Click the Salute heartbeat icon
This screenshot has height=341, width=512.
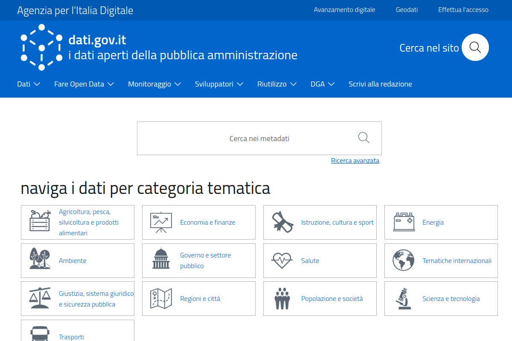(282, 260)
